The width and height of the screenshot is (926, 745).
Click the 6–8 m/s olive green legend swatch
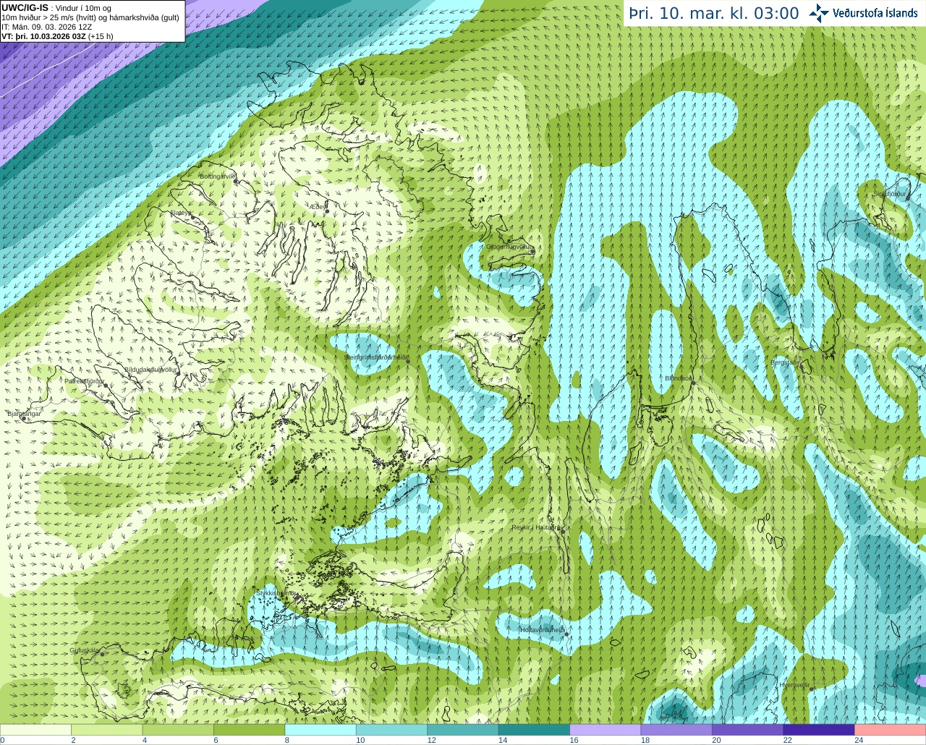[x=250, y=730]
